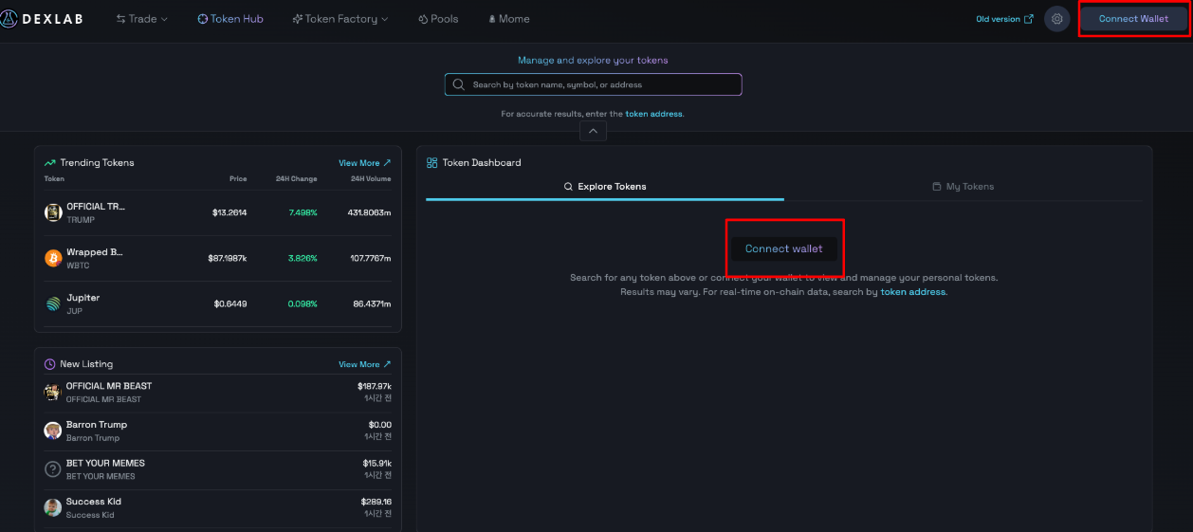The width and height of the screenshot is (1193, 532).
Task: Click the Success Kid token avatar
Action: 53,507
